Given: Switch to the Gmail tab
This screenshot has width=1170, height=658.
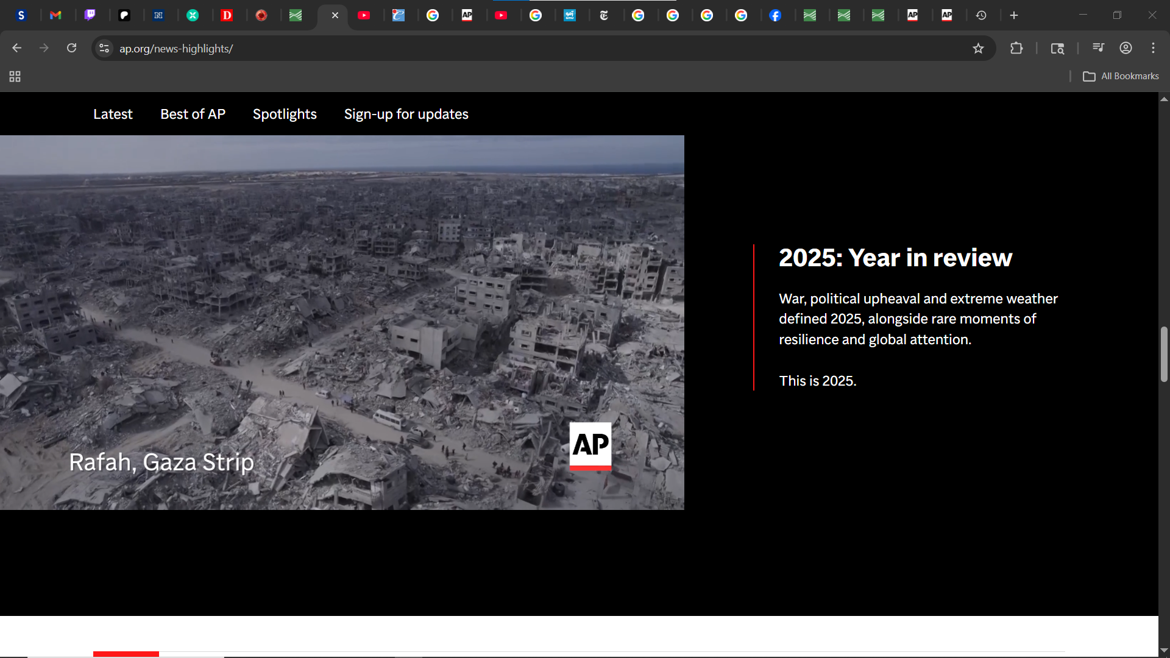Looking at the screenshot, I should (55, 15).
